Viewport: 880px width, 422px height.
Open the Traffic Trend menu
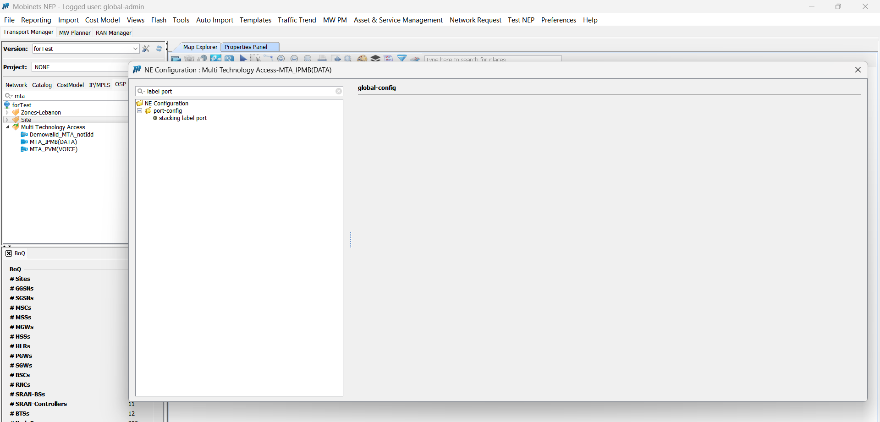pos(297,20)
